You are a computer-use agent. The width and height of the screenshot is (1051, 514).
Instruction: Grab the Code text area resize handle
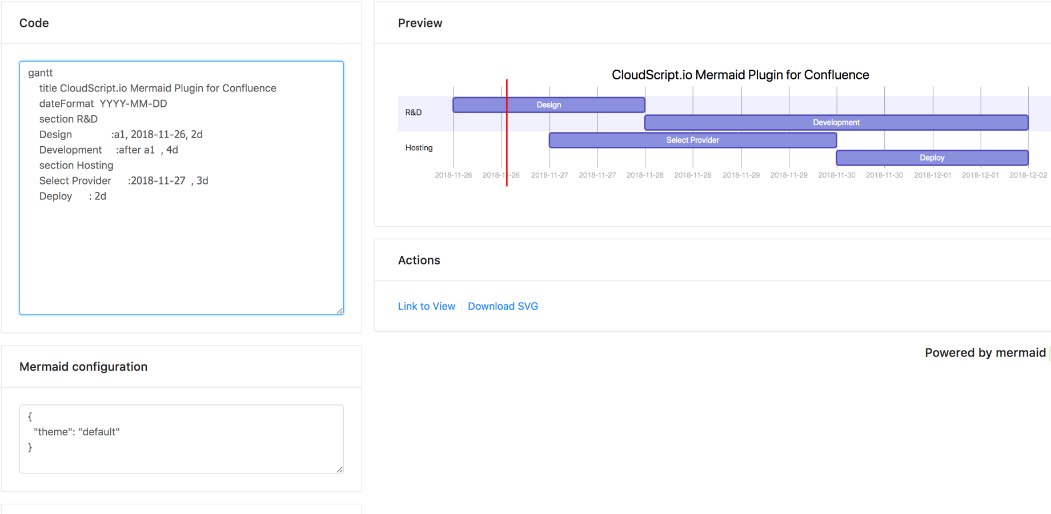340,311
